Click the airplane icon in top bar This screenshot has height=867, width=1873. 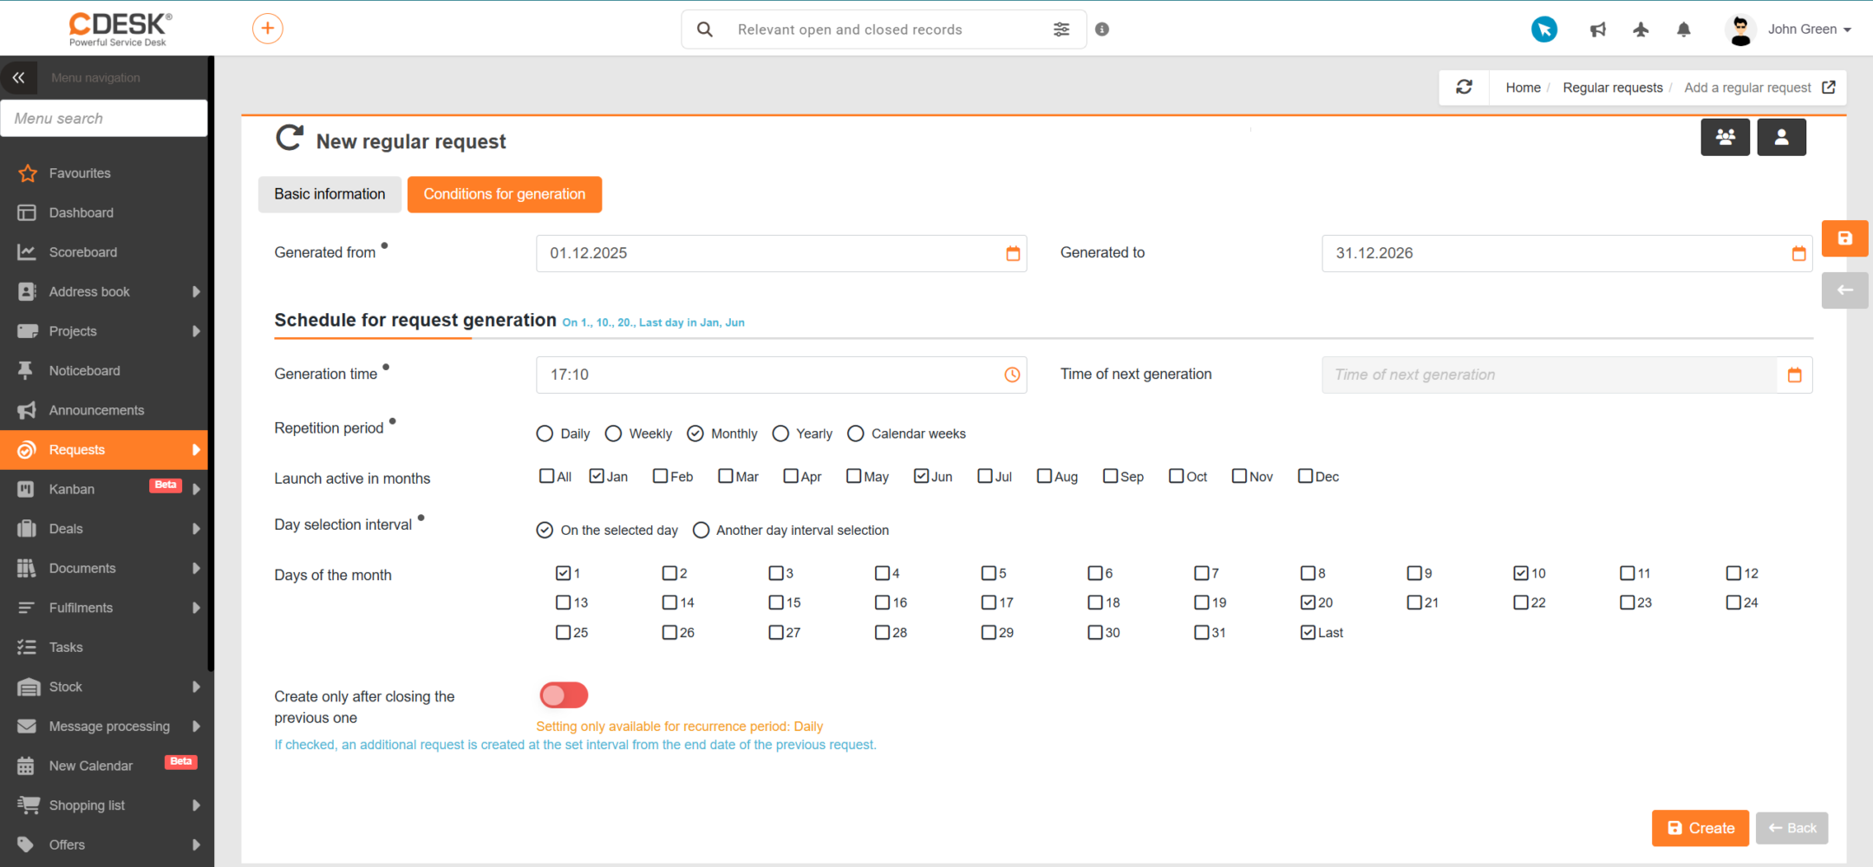[x=1641, y=29]
